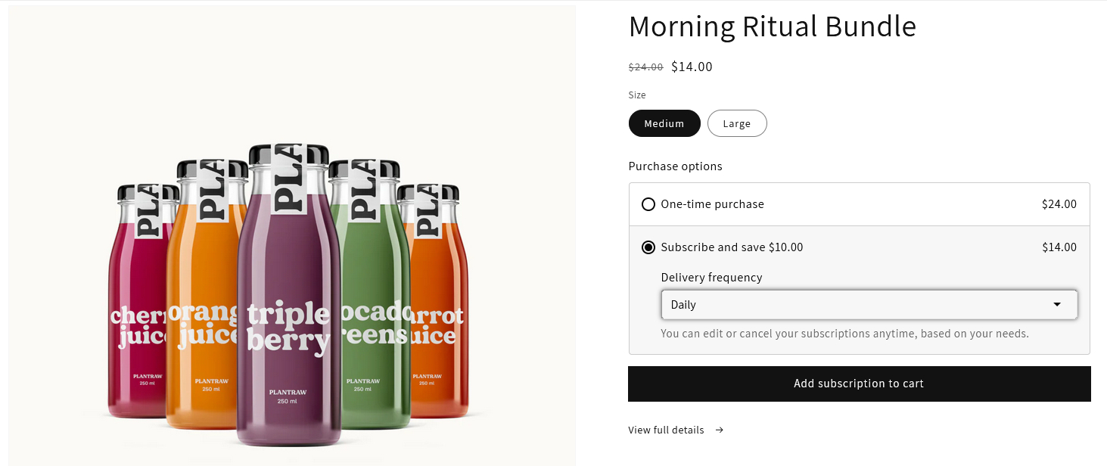
Task: Open the View full details link
Action: point(666,430)
